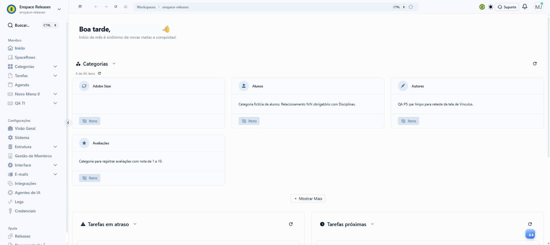Click the reload icon in the top bar
The width and height of the screenshot is (550, 245).
coord(116,7)
